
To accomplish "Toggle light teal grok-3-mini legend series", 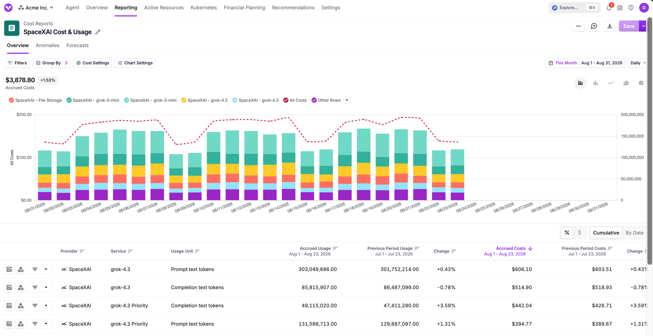I will click(150, 100).
